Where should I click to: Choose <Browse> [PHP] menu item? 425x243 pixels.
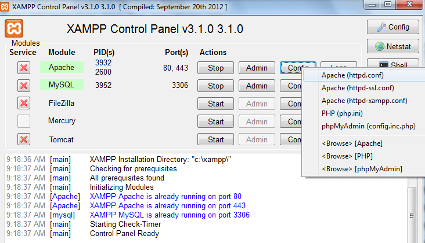coord(348,156)
